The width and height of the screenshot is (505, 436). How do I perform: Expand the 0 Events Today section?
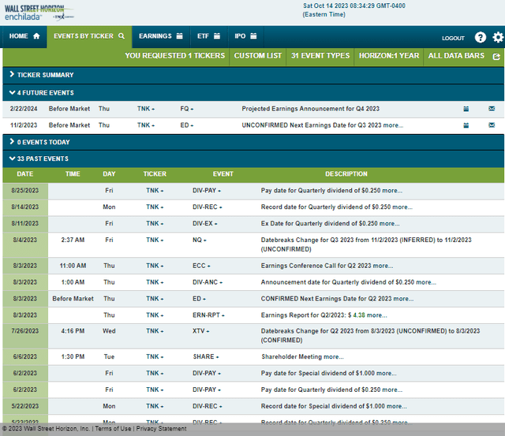[x=253, y=142]
